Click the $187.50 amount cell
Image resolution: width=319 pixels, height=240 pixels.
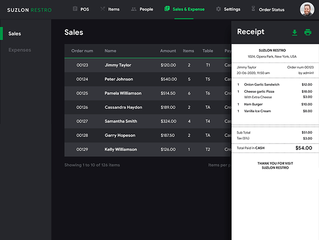point(168,135)
